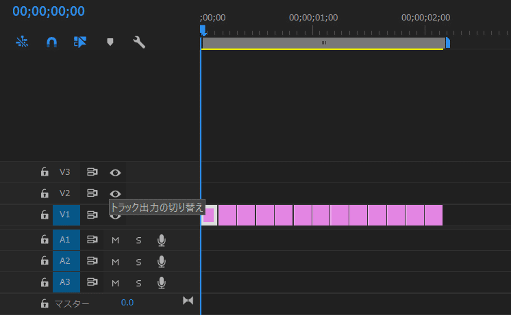
Task: Enable voice-over record on A2
Action: [162, 262]
